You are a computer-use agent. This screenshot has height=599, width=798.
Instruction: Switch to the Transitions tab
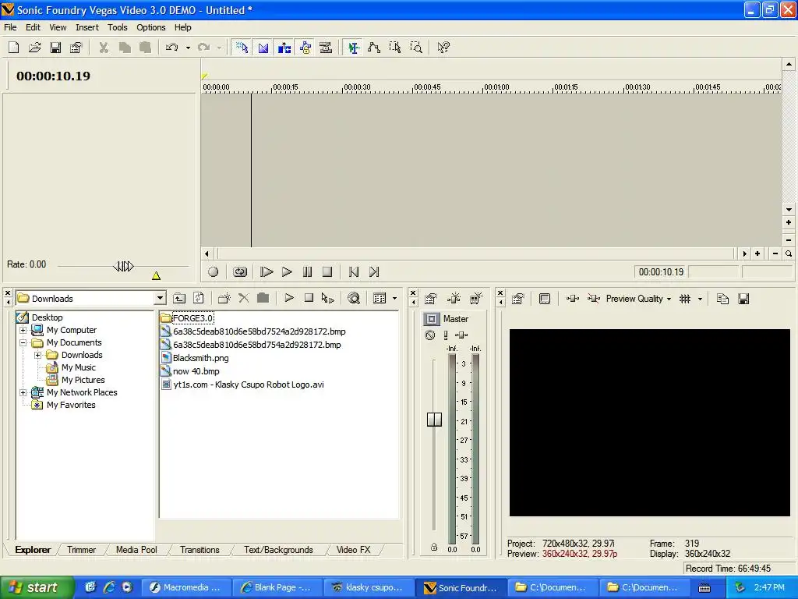[199, 550]
